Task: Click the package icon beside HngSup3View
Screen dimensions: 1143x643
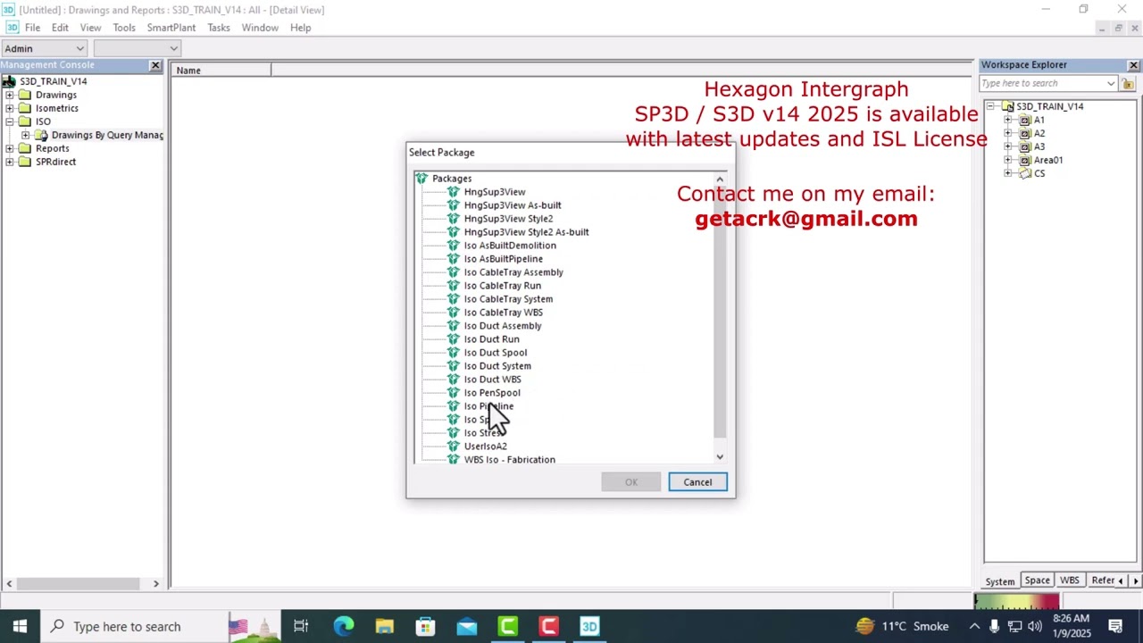Action: coord(454,192)
